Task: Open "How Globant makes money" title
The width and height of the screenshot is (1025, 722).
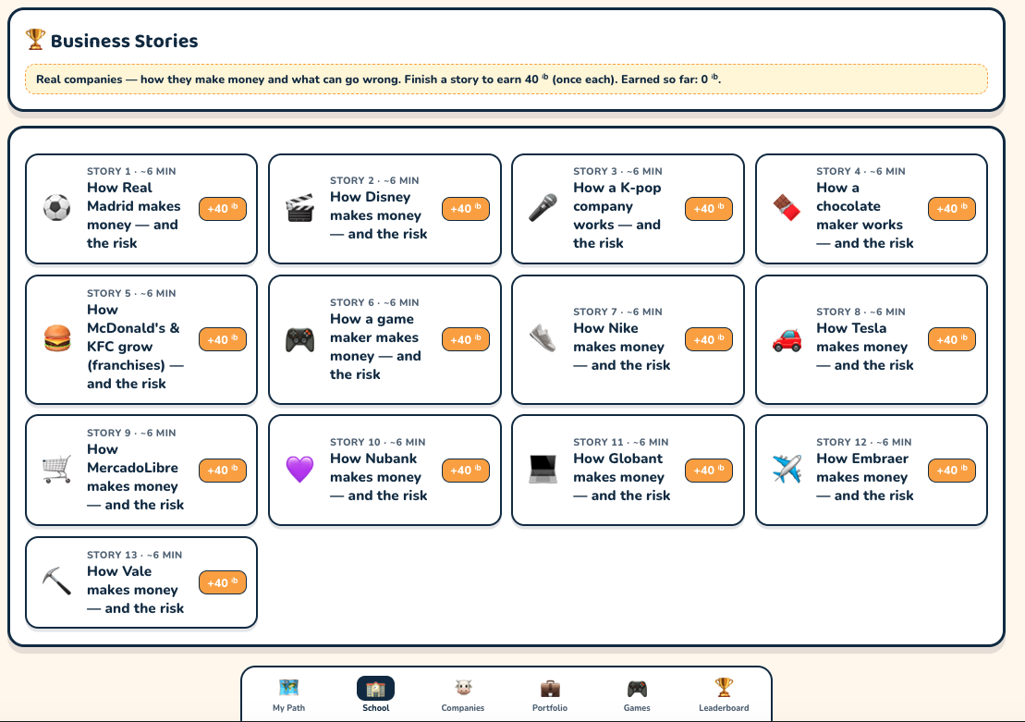Action: 622,477
